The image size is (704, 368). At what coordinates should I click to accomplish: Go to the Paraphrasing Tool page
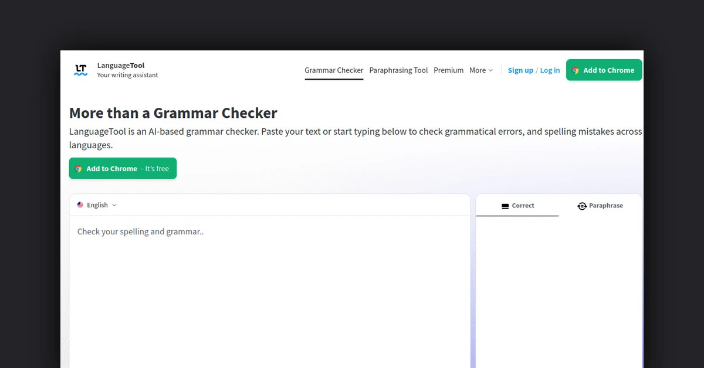tap(398, 70)
